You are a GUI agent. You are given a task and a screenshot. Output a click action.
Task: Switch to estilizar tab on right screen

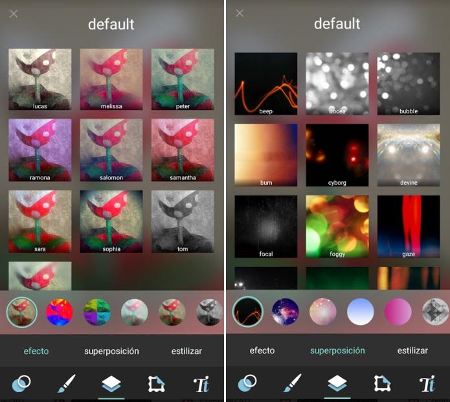point(412,351)
